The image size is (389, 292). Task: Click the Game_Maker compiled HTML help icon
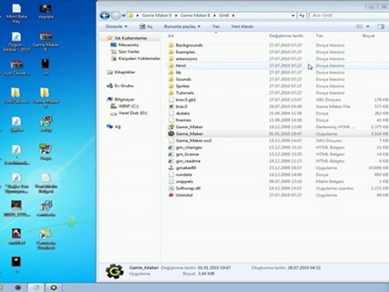[171, 127]
